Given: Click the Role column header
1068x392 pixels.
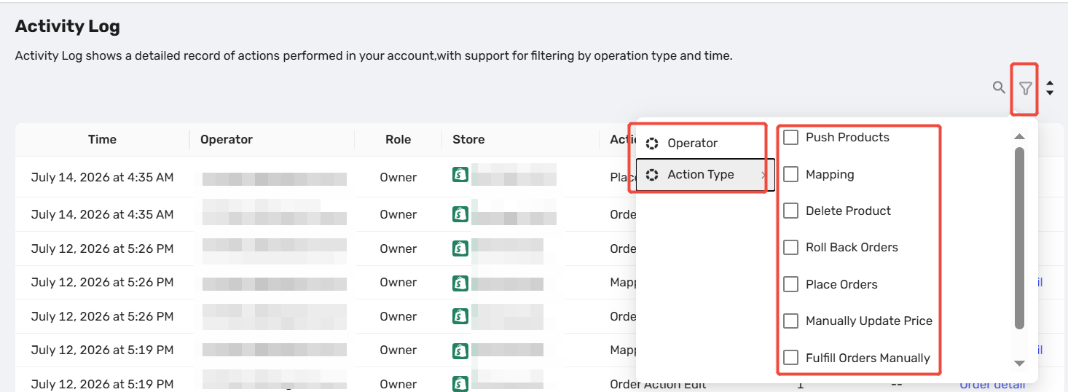Looking at the screenshot, I should point(398,139).
